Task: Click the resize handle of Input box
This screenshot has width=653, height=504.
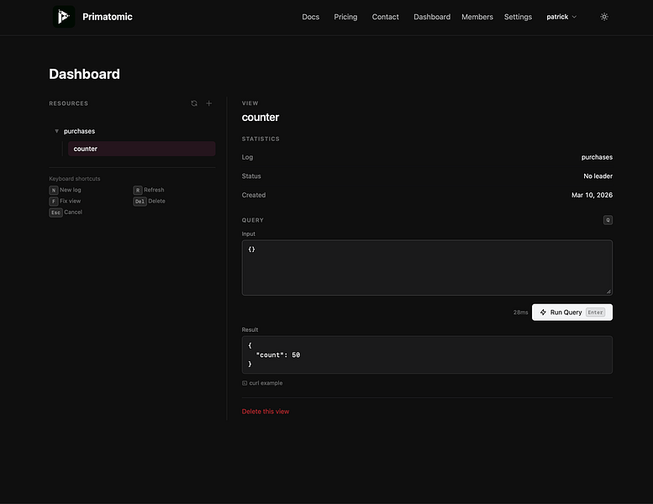Action: (608, 291)
